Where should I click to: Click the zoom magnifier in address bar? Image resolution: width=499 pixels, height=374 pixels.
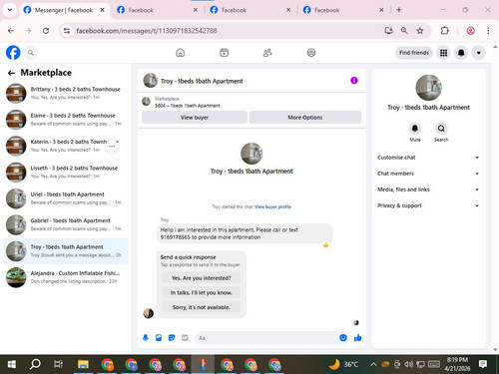tap(404, 31)
